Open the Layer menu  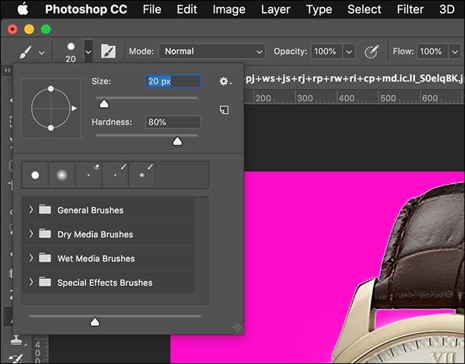(x=275, y=9)
